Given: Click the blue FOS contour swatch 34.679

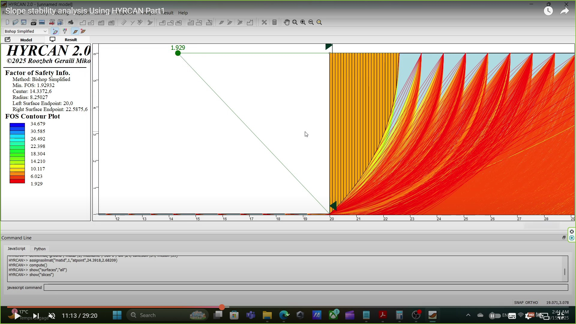Looking at the screenshot, I should click(17, 125).
